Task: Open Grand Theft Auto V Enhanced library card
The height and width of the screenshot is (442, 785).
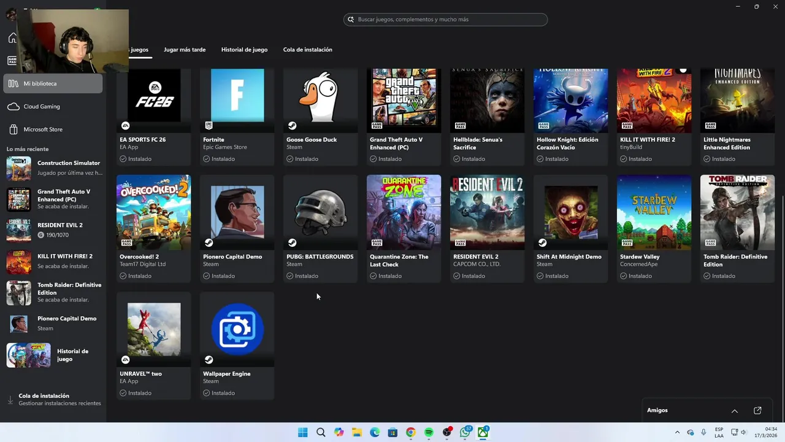Action: (404, 117)
